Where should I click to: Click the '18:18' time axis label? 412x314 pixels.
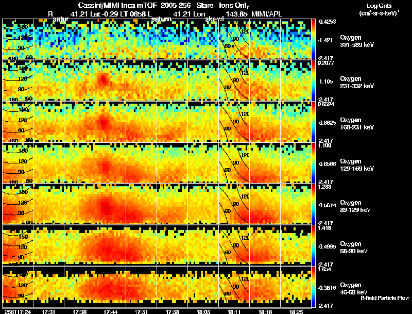click(265, 311)
